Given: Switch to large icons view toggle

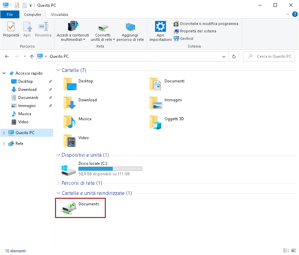Looking at the screenshot, I should (293, 251).
